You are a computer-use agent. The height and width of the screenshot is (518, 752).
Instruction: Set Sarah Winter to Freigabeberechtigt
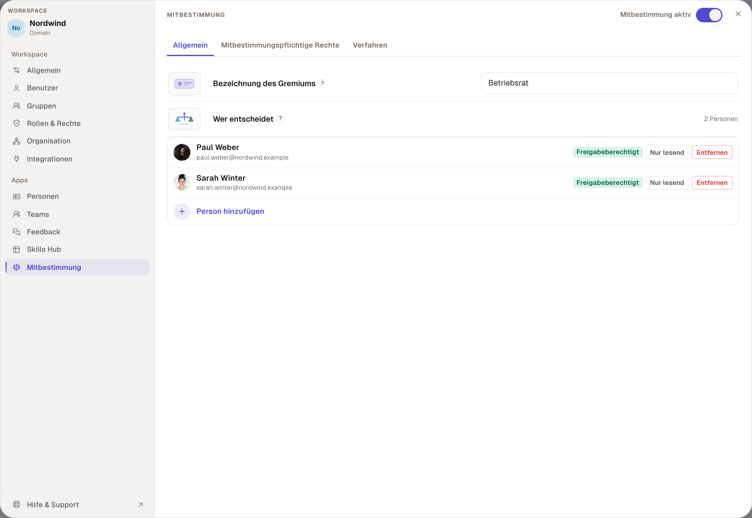tap(607, 183)
